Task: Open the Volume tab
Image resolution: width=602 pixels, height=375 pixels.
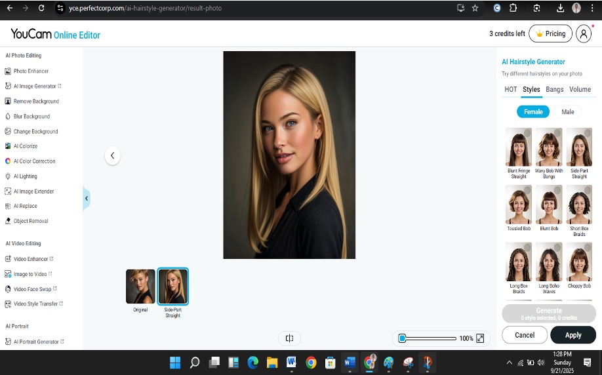Action: (x=580, y=89)
